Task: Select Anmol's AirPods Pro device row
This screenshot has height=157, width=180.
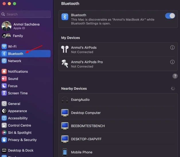Action: [x=118, y=64]
